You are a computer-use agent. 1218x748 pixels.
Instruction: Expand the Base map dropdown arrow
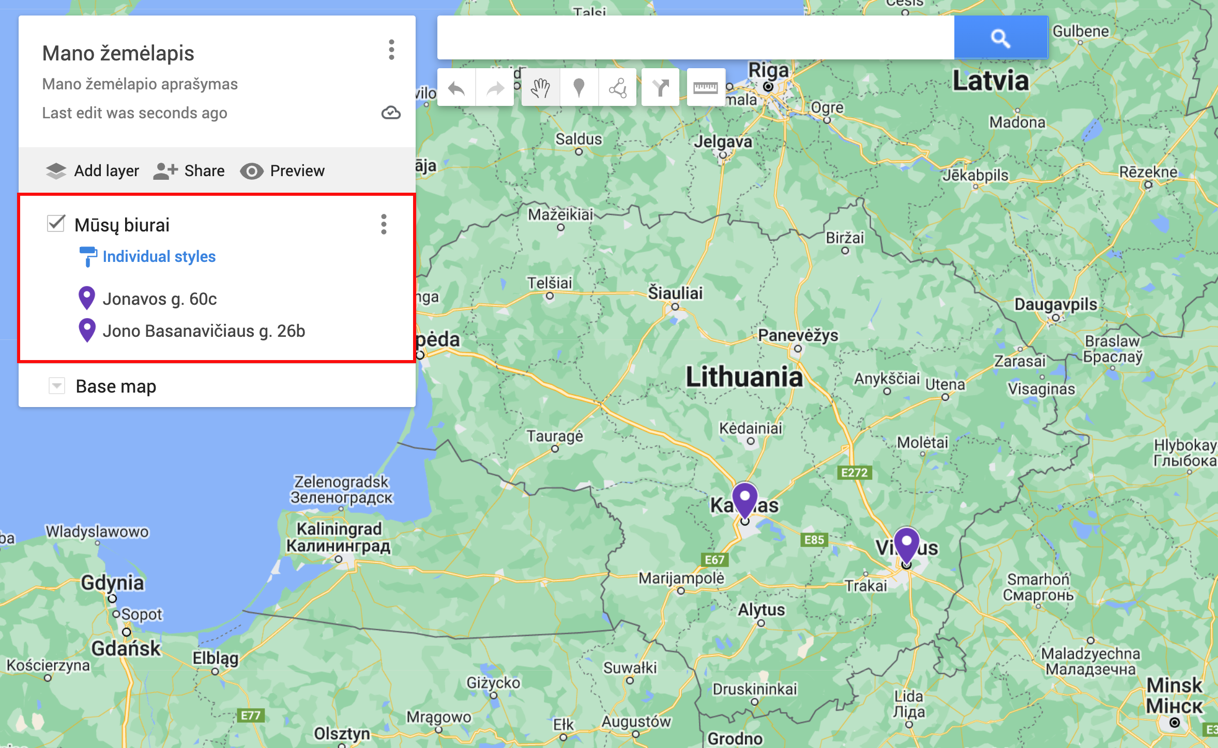(x=57, y=386)
